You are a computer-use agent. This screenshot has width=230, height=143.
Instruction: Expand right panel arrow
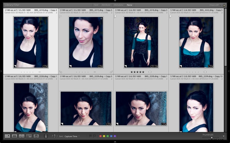click(229, 71)
